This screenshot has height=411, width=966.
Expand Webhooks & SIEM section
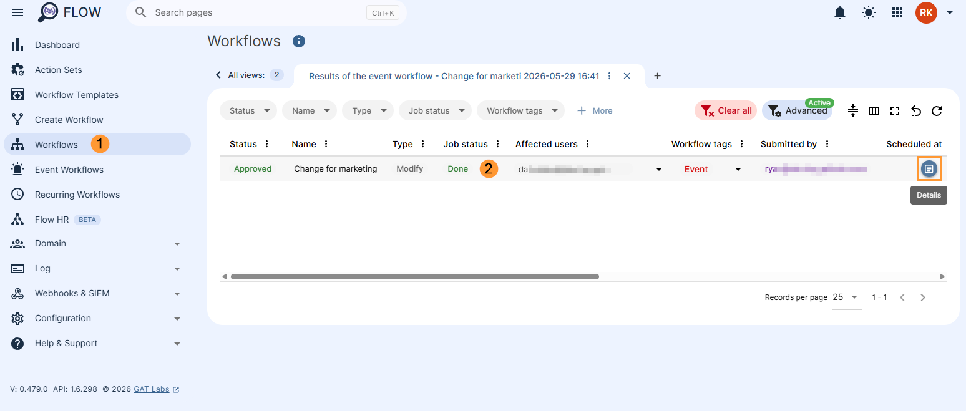97,293
